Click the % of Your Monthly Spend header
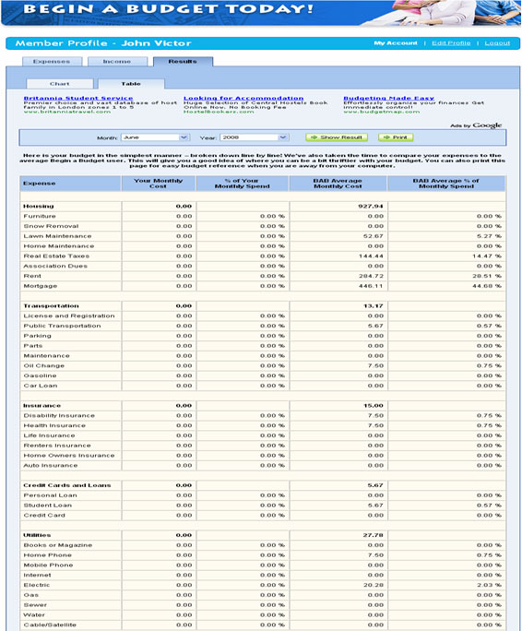Screen dimensions: 522x631 point(243,184)
